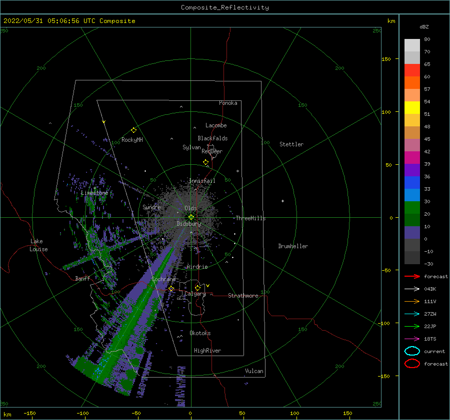Click the bright green 30 dBZ swatch
Viewport: 450px width, 420px height.
412,208
